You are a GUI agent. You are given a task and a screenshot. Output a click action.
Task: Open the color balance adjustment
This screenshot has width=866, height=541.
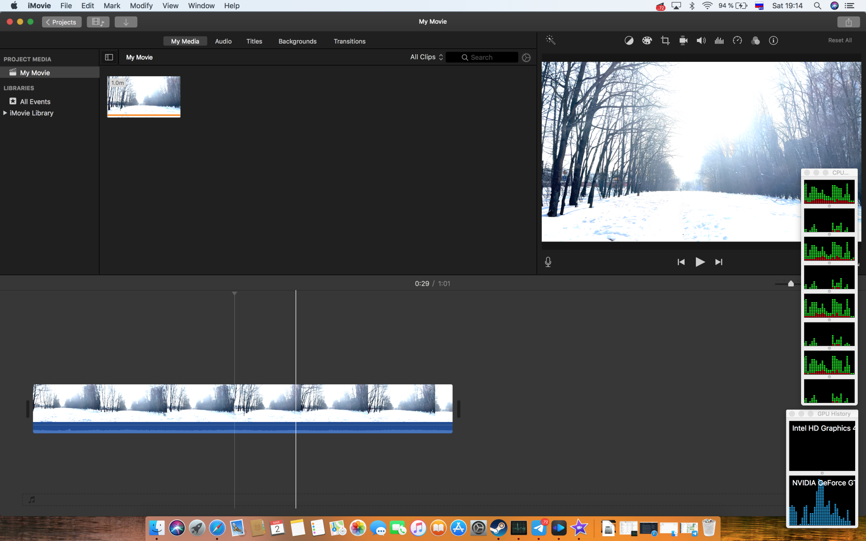click(x=629, y=41)
